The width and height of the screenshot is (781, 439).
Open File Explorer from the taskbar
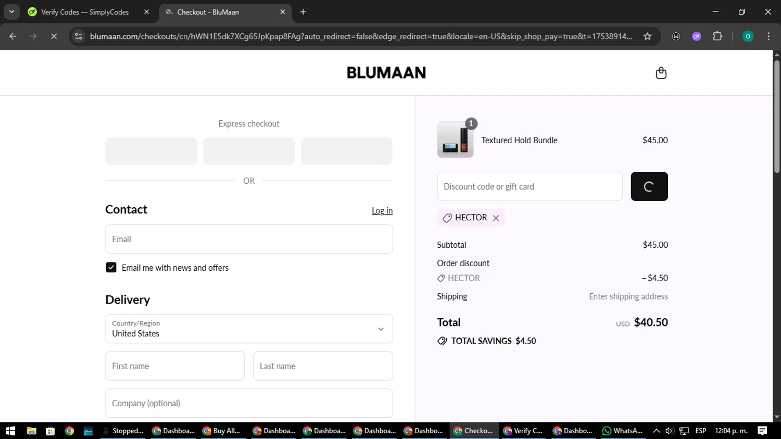click(31, 431)
